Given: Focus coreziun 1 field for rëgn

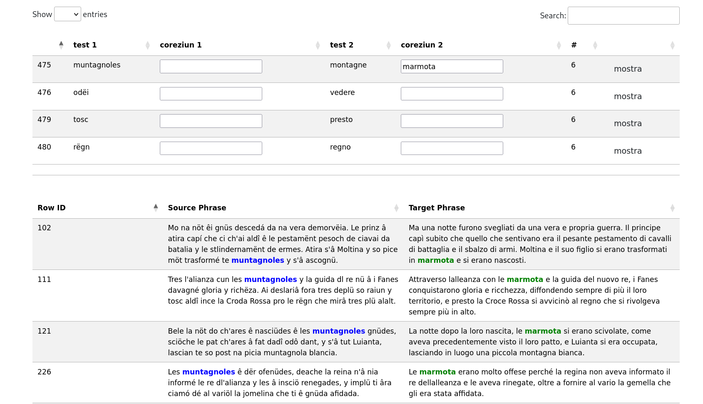Looking at the screenshot, I should pyautogui.click(x=211, y=148).
